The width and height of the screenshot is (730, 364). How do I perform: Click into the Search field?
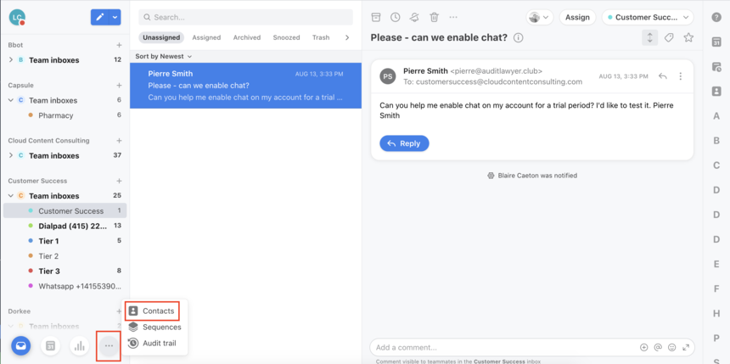coord(245,17)
